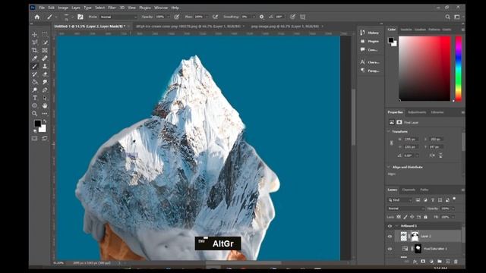Select the History Brush tool

pyautogui.click(x=34, y=74)
